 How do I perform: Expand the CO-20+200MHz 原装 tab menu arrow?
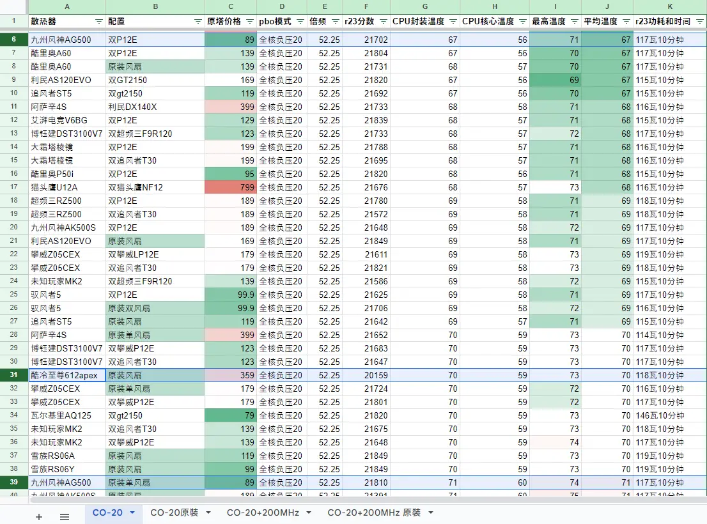click(x=431, y=512)
